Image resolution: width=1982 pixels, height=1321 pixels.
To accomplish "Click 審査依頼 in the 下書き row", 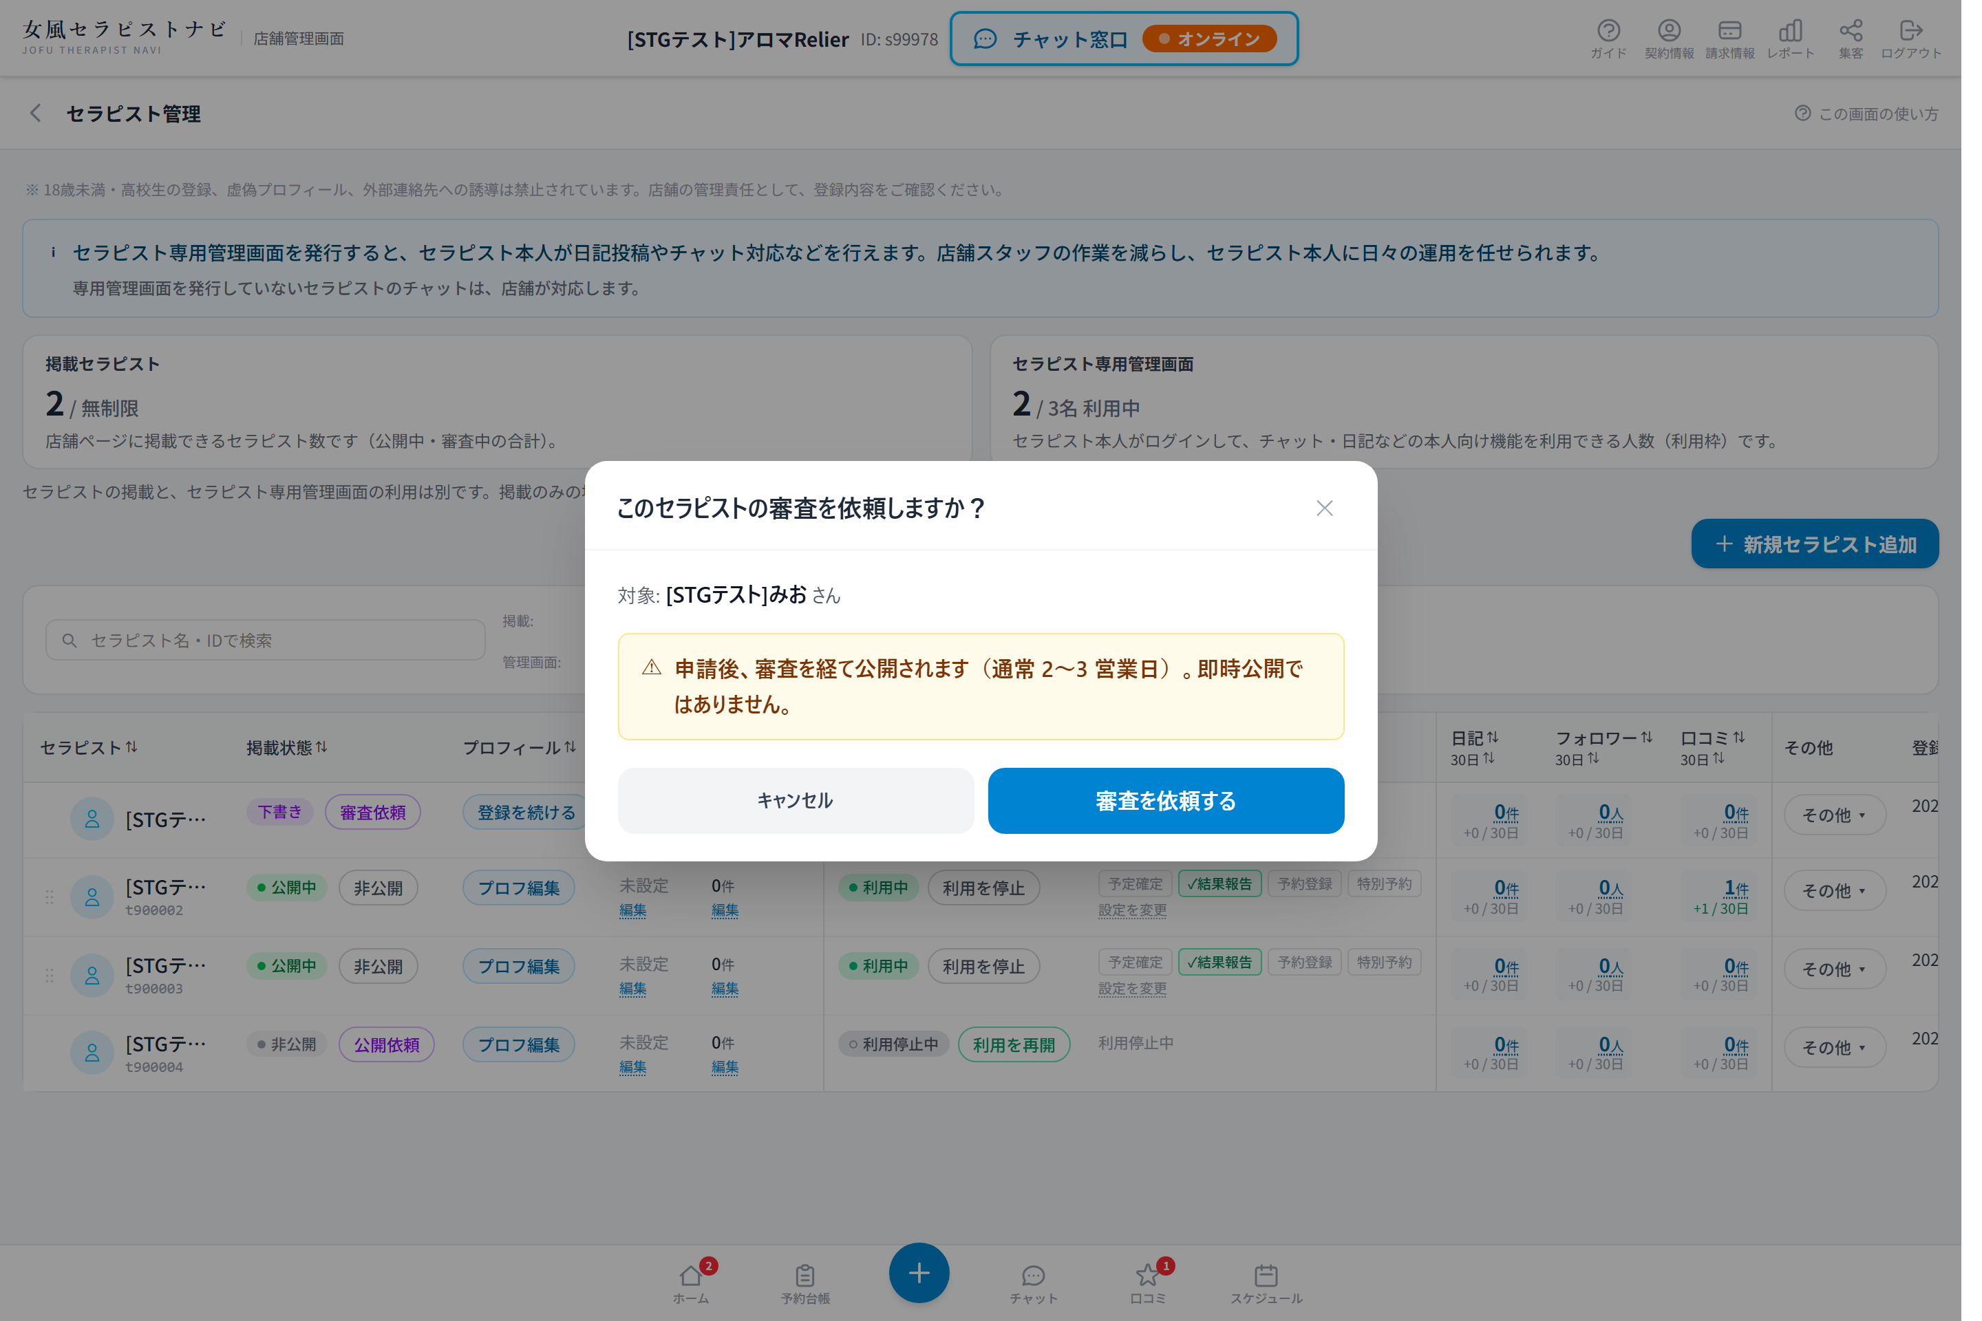I will 372,812.
